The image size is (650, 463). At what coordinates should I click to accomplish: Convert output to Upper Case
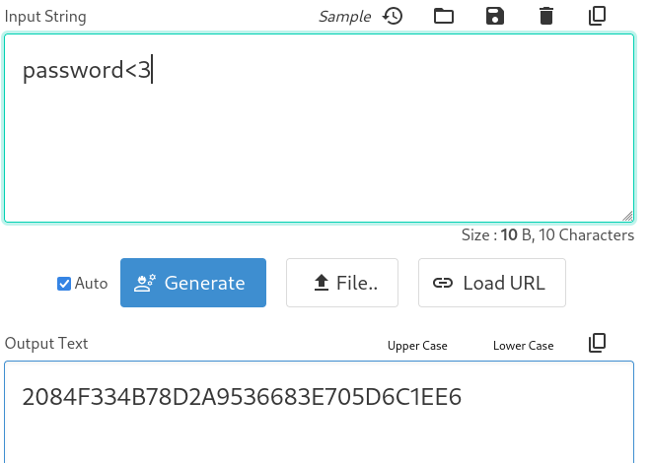click(x=417, y=346)
